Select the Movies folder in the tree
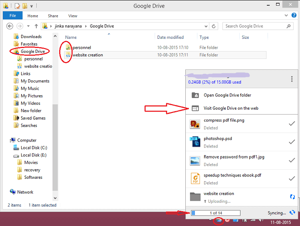This screenshot has width=300, height=226. pyautogui.click(x=31, y=162)
